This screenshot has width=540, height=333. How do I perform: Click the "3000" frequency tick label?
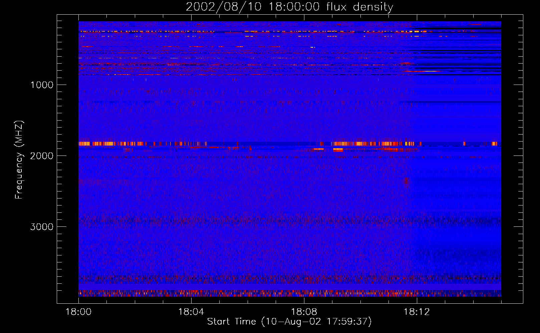coord(42,227)
